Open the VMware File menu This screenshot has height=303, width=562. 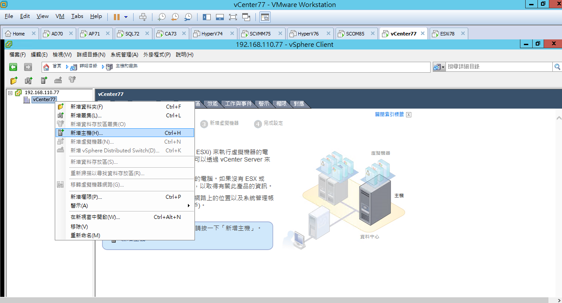[9, 16]
